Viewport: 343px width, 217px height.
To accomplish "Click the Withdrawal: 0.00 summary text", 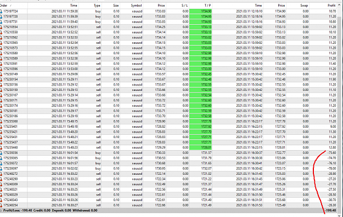I will 85,210.
